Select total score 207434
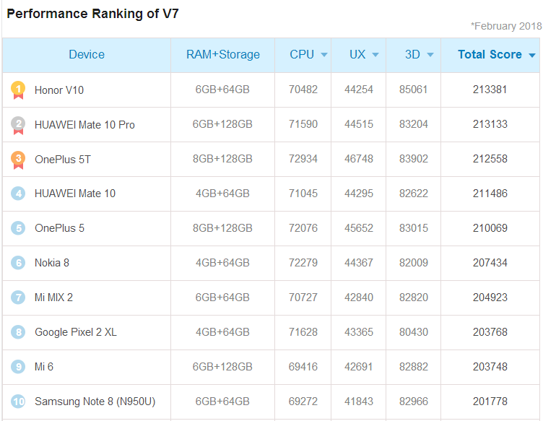543x421 pixels. tap(490, 263)
